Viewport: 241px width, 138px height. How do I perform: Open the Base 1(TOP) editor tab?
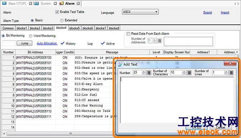(17, 4)
